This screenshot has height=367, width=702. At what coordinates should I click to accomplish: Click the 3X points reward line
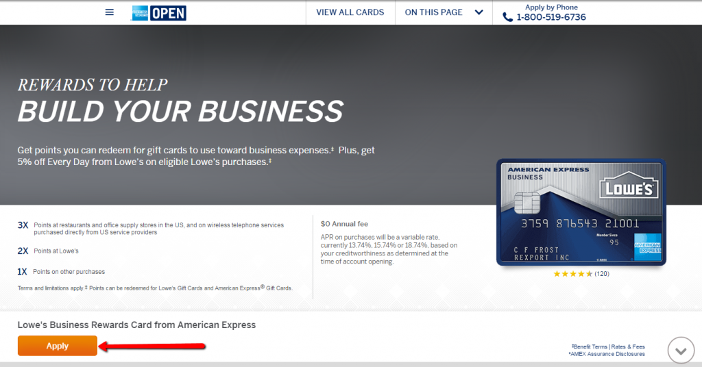(x=150, y=229)
